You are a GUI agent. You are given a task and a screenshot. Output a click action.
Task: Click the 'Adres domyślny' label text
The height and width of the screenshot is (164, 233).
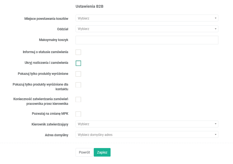(x=57, y=135)
